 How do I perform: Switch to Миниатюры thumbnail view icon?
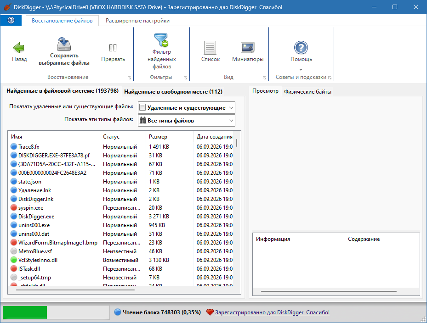(x=248, y=48)
